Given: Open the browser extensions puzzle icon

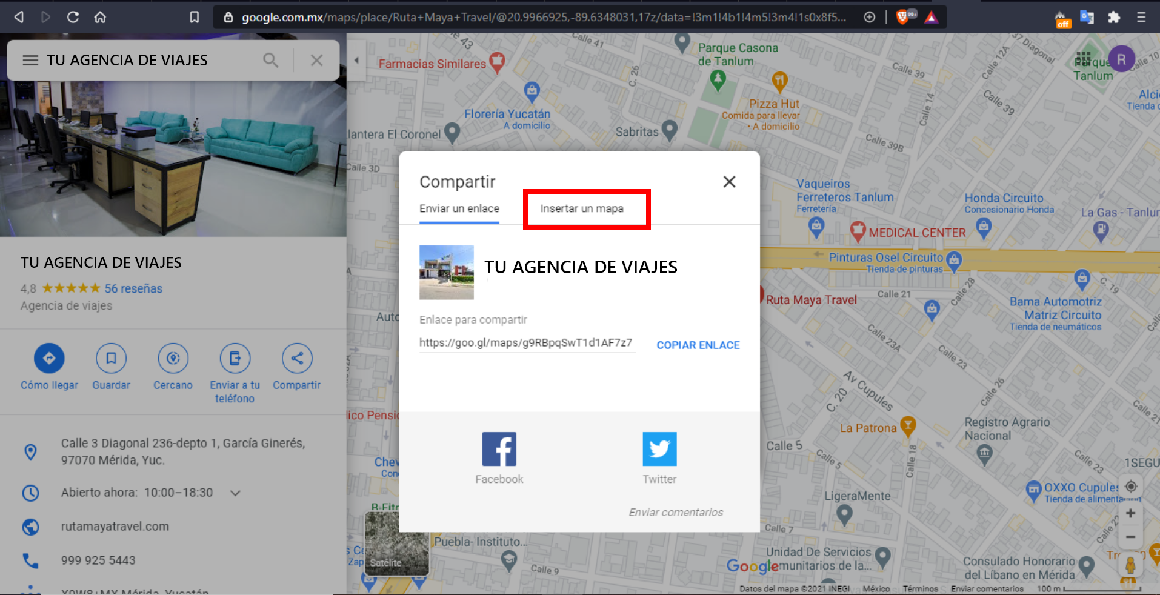Looking at the screenshot, I should point(1114,17).
